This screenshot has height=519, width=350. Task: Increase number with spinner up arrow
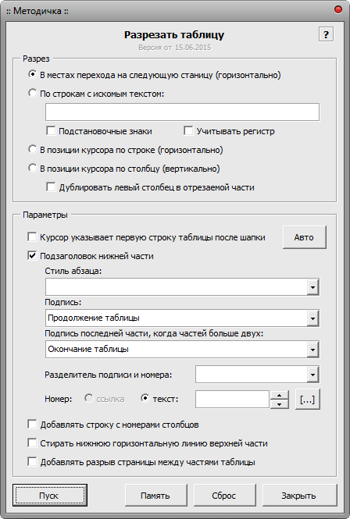pyautogui.click(x=280, y=395)
